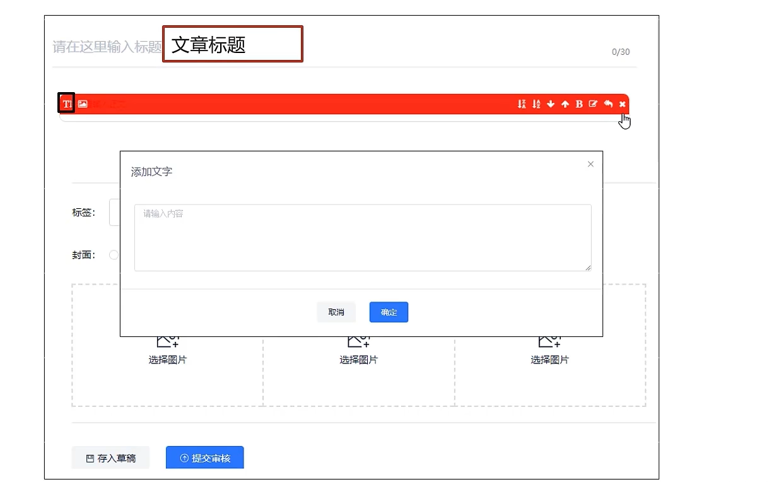Click the 标签 input box

(115, 213)
